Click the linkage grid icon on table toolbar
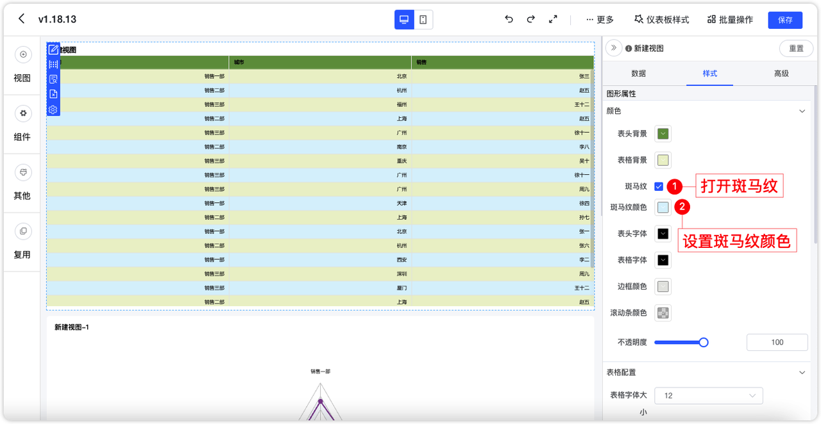Image resolution: width=821 pixels, height=424 pixels. tap(53, 64)
